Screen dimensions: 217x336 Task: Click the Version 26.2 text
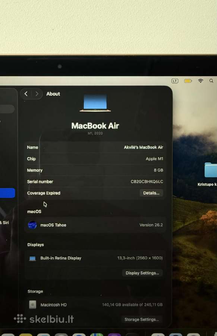coord(151,225)
